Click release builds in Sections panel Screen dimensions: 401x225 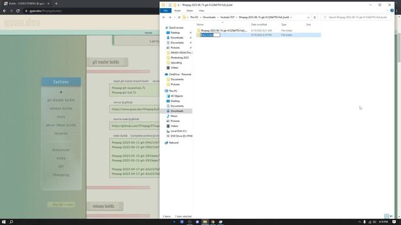[x=61, y=108]
